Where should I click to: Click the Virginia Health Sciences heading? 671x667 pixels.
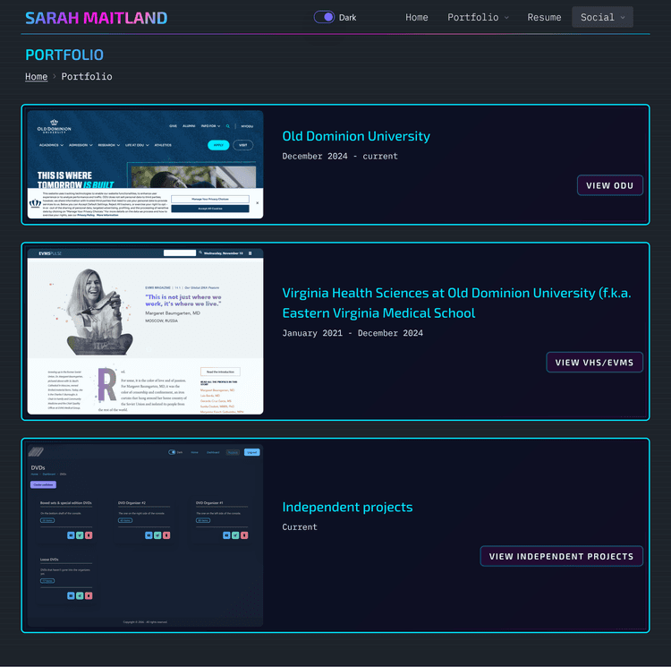click(x=456, y=304)
